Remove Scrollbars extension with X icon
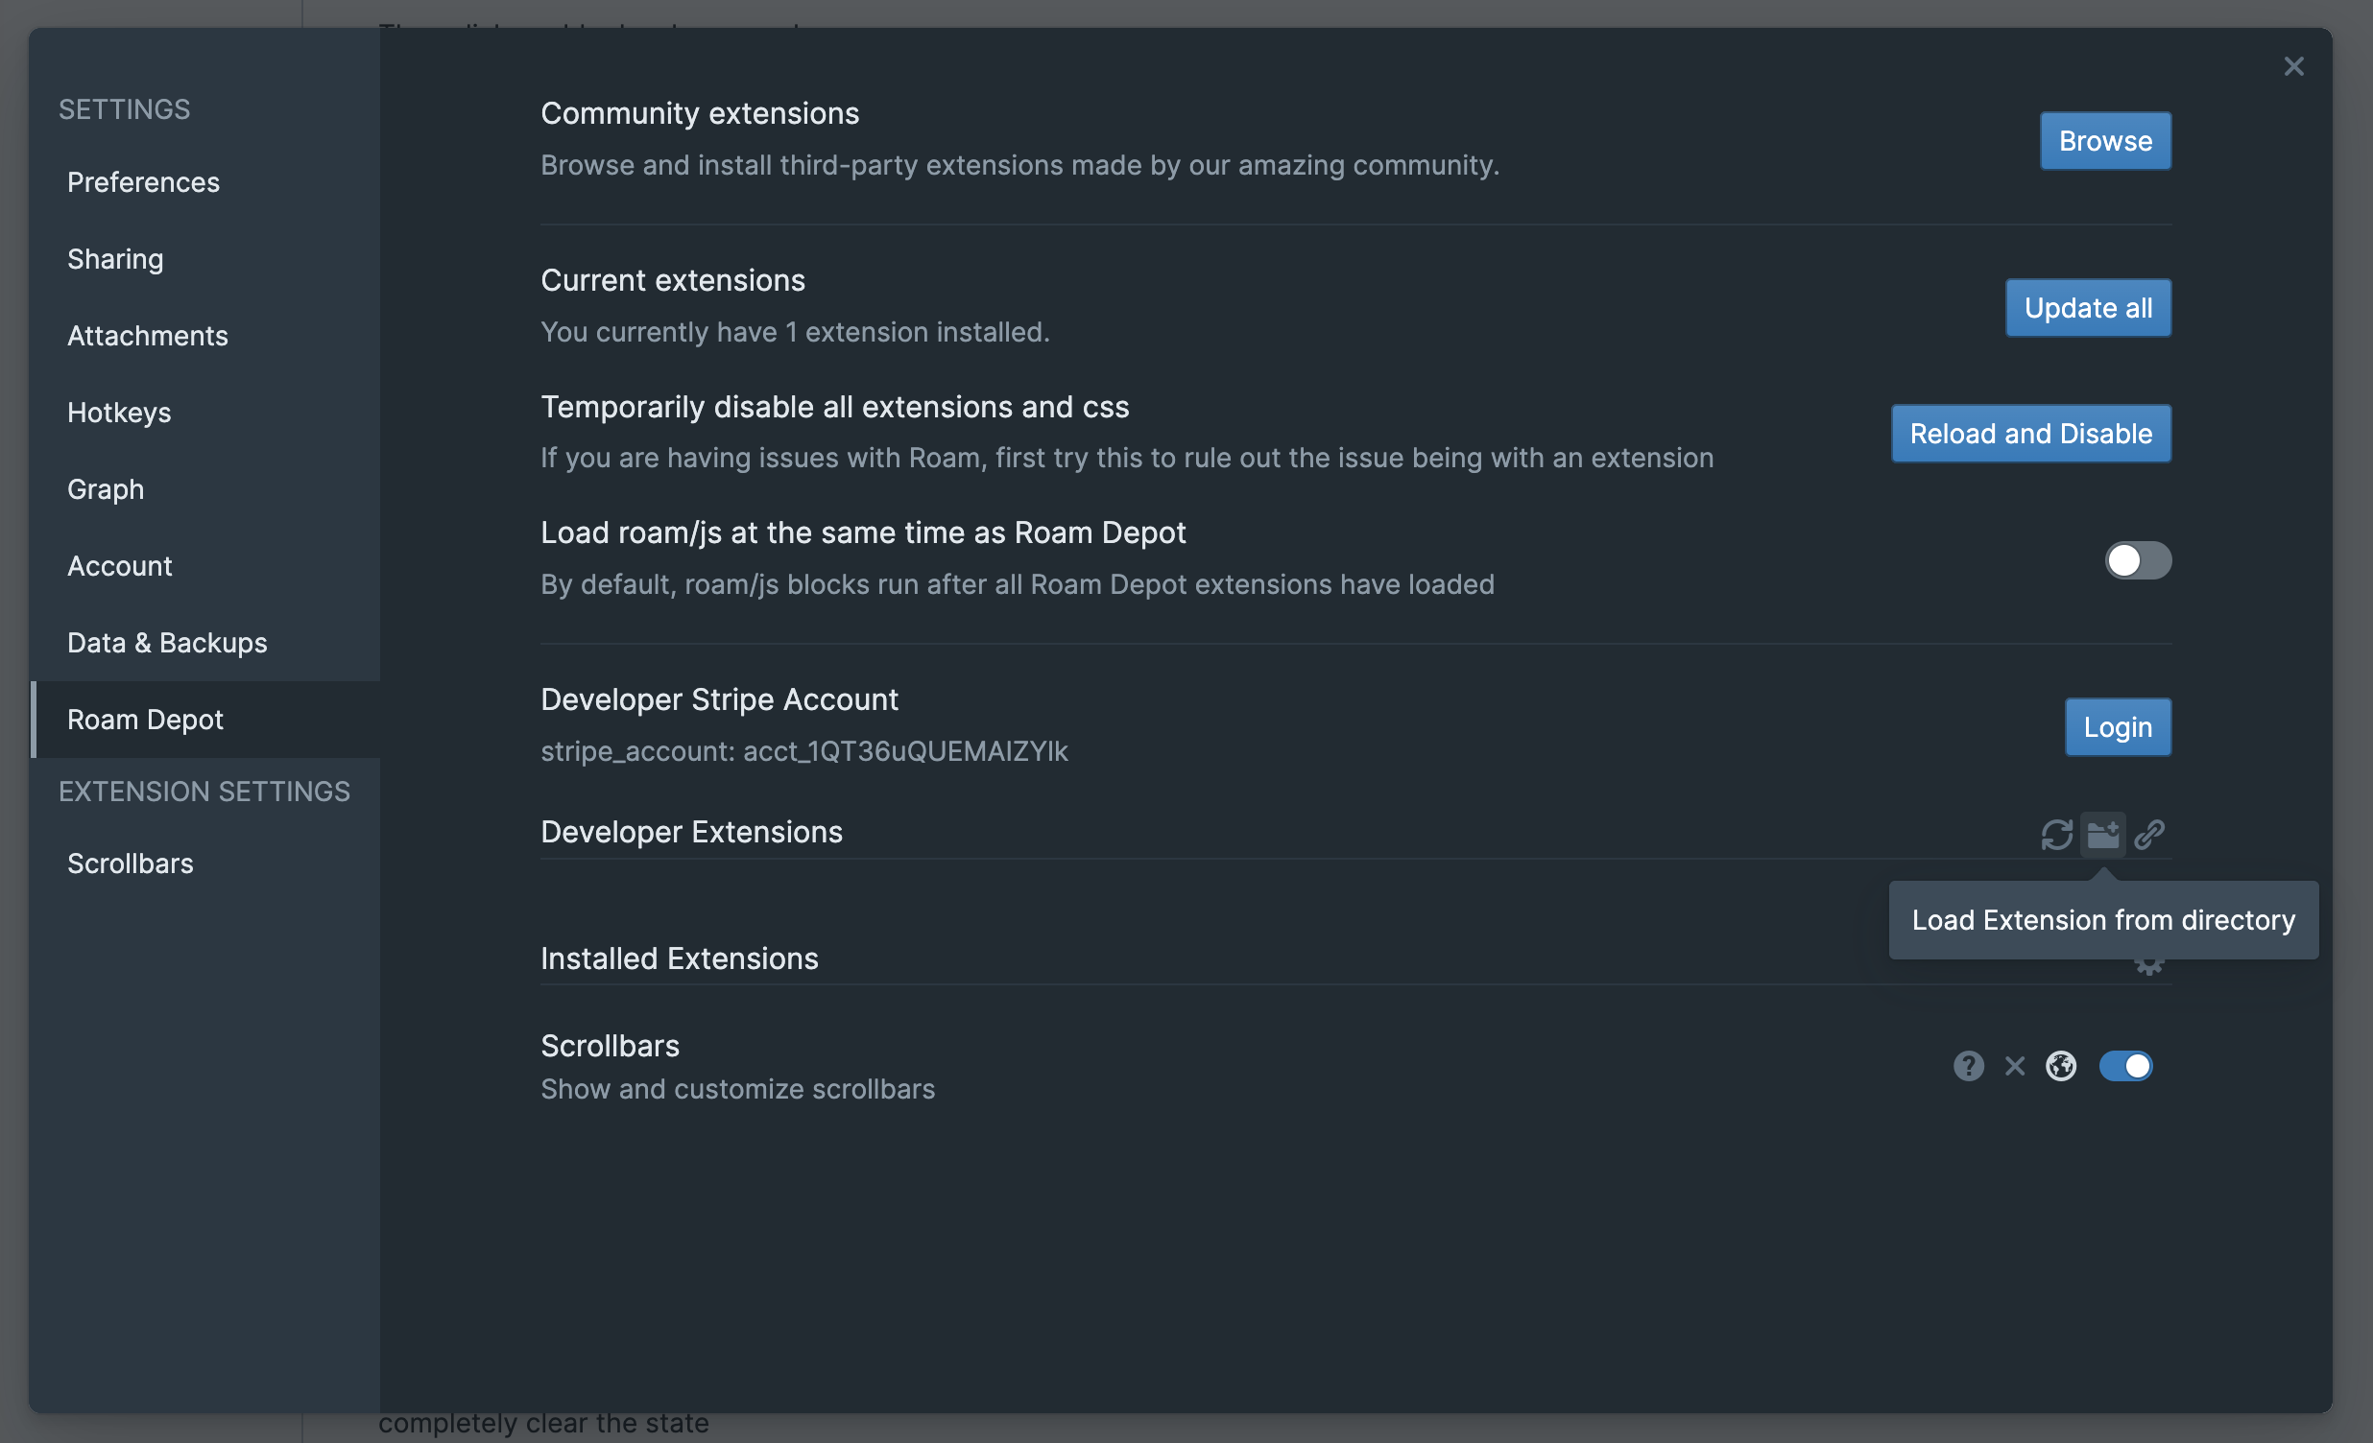This screenshot has height=1443, width=2373. pos(2014,1066)
